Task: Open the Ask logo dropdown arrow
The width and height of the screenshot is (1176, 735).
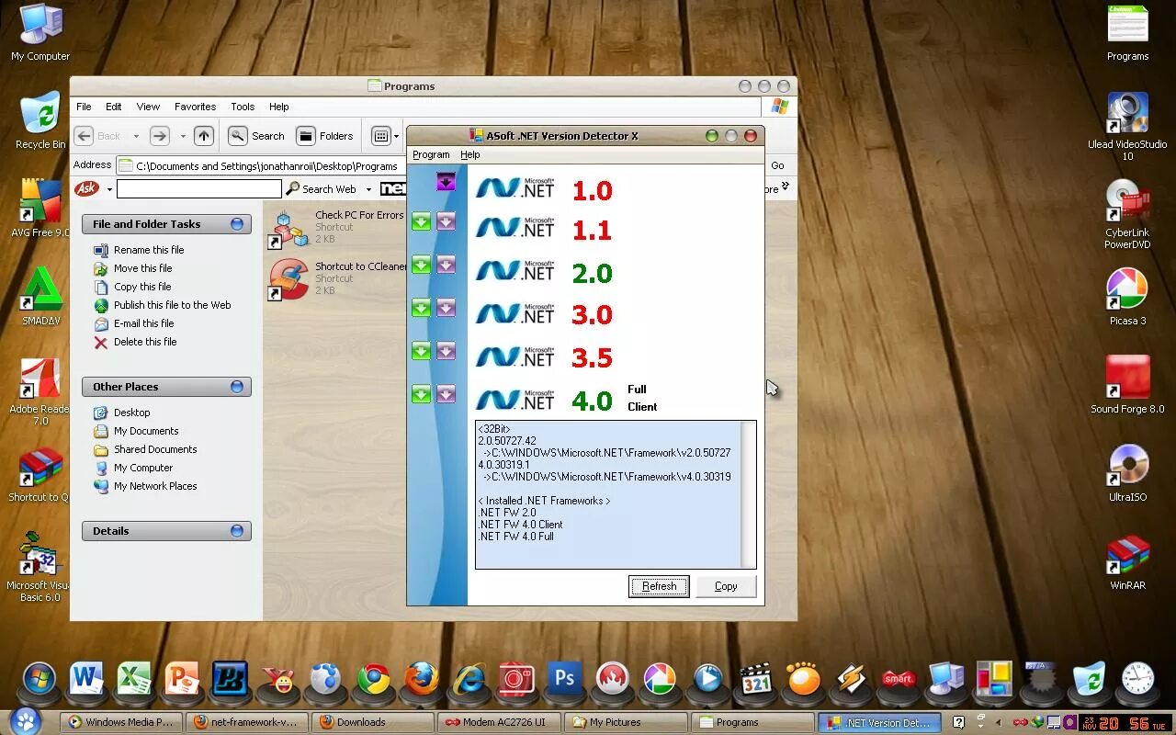Action: [109, 189]
